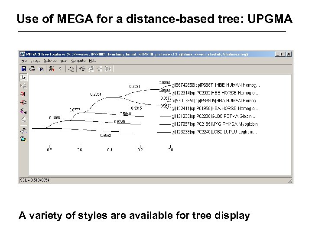Viewport: 312px width, 234px height.
Task: Select the dark rectangular tree style icon
Action: click(82, 69)
